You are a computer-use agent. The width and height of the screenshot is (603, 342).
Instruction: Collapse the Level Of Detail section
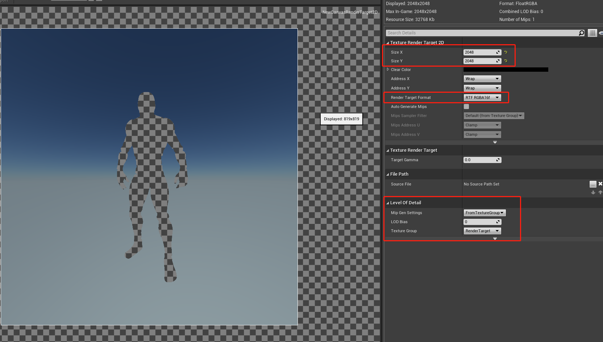pyautogui.click(x=387, y=203)
